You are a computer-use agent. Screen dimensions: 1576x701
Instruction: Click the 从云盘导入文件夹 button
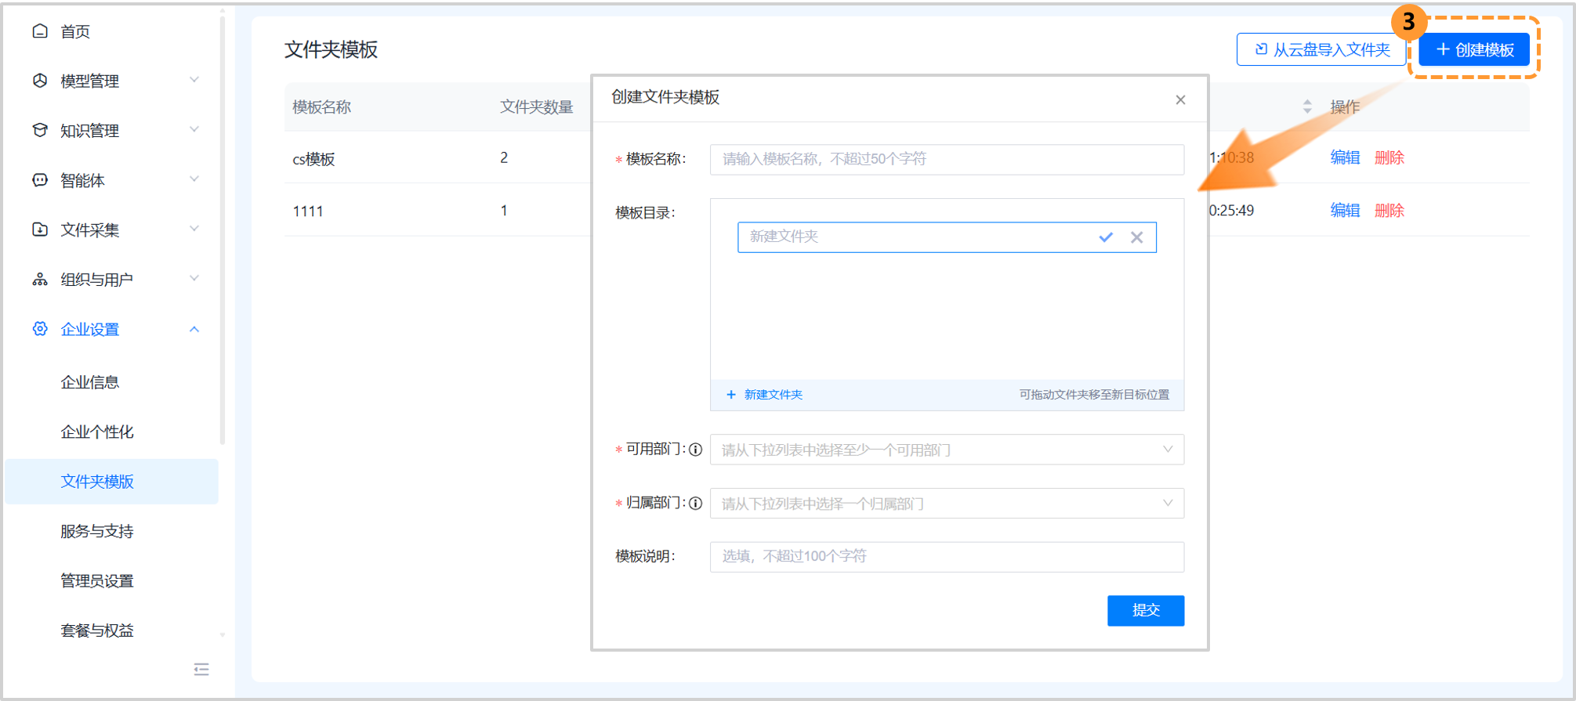pyautogui.click(x=1321, y=49)
